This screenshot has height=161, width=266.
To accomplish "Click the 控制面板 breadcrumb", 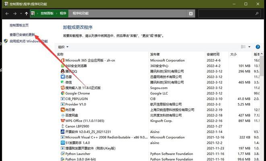I will click(47, 13).
